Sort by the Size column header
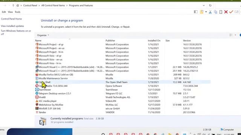Screen dimensions: 241x135 pyautogui.click(x=168, y=40)
